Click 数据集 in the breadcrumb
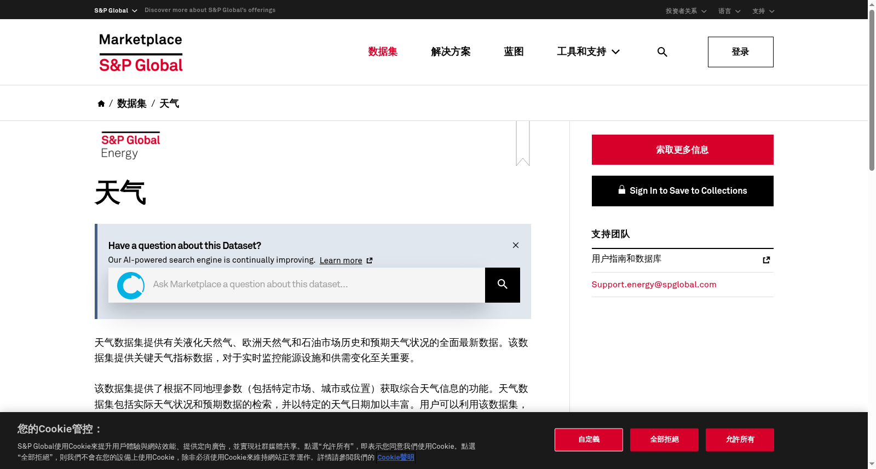This screenshot has height=469, width=876. [132, 103]
